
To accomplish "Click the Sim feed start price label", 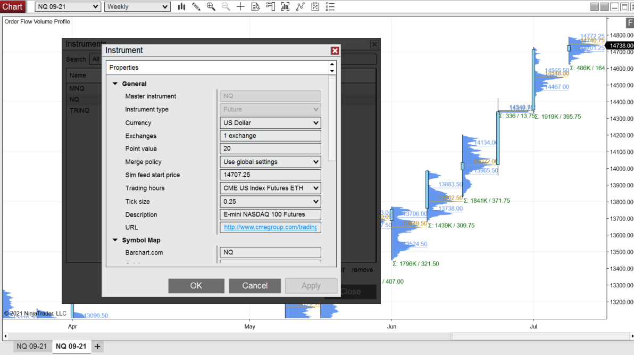I will [153, 175].
